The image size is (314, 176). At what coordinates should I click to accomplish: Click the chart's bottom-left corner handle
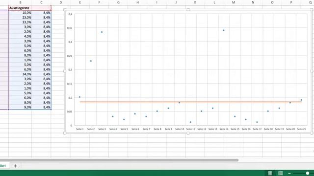(65, 133)
